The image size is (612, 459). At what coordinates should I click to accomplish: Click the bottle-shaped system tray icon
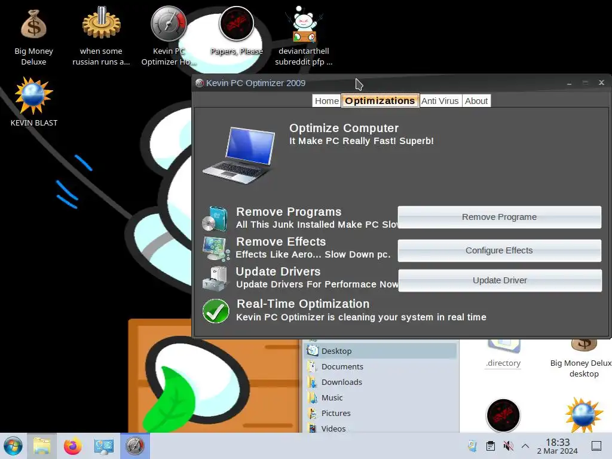coord(472,446)
